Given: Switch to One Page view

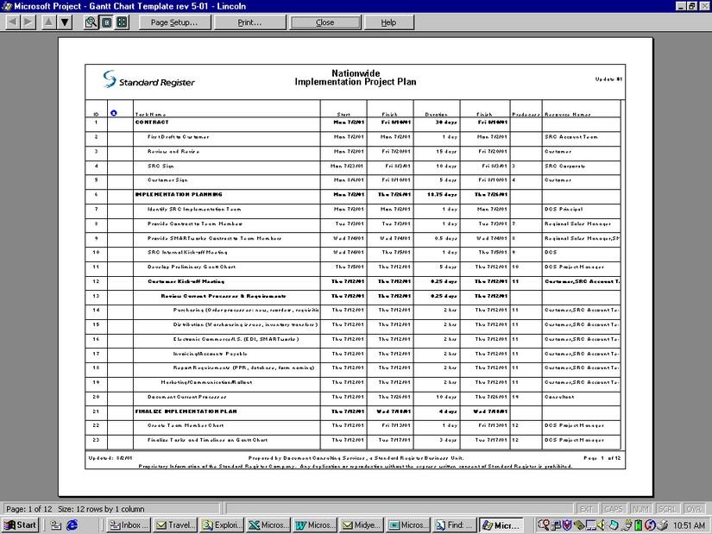Looking at the screenshot, I should [107, 22].
